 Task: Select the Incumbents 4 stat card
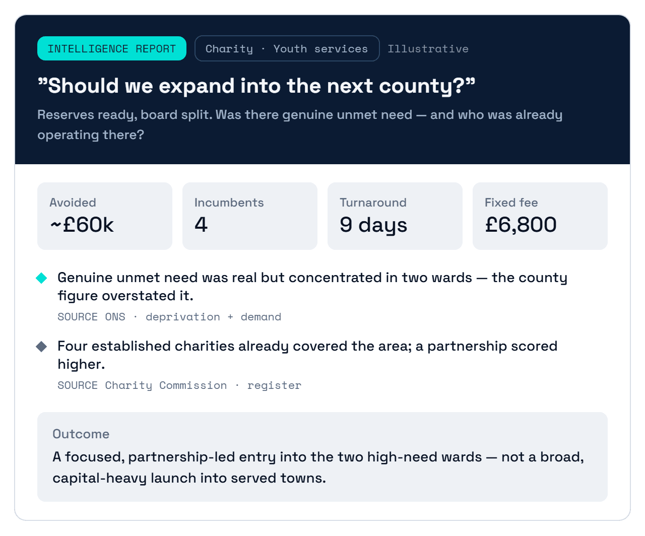click(250, 216)
